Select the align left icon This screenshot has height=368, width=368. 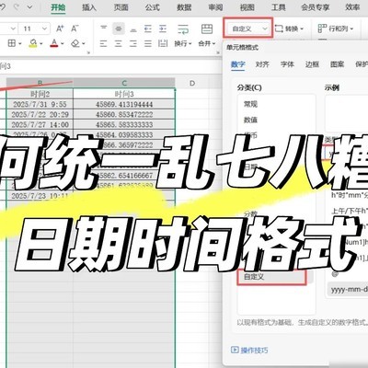tap(104, 43)
